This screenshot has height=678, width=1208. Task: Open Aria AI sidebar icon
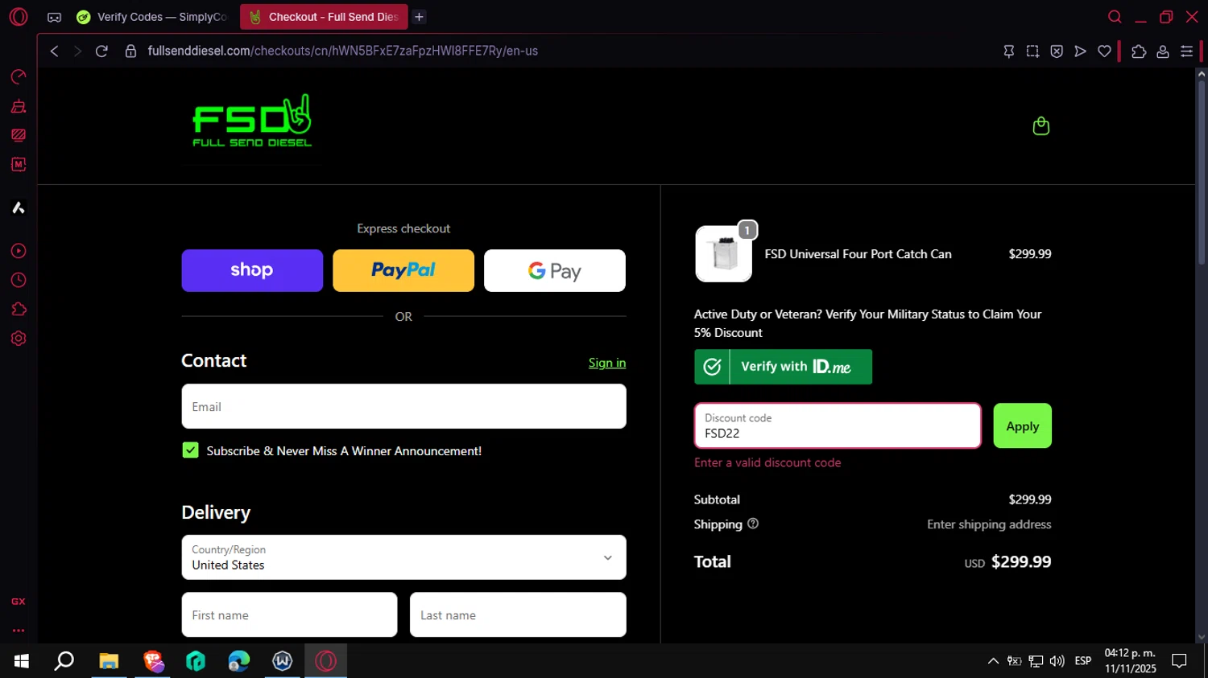click(x=19, y=208)
